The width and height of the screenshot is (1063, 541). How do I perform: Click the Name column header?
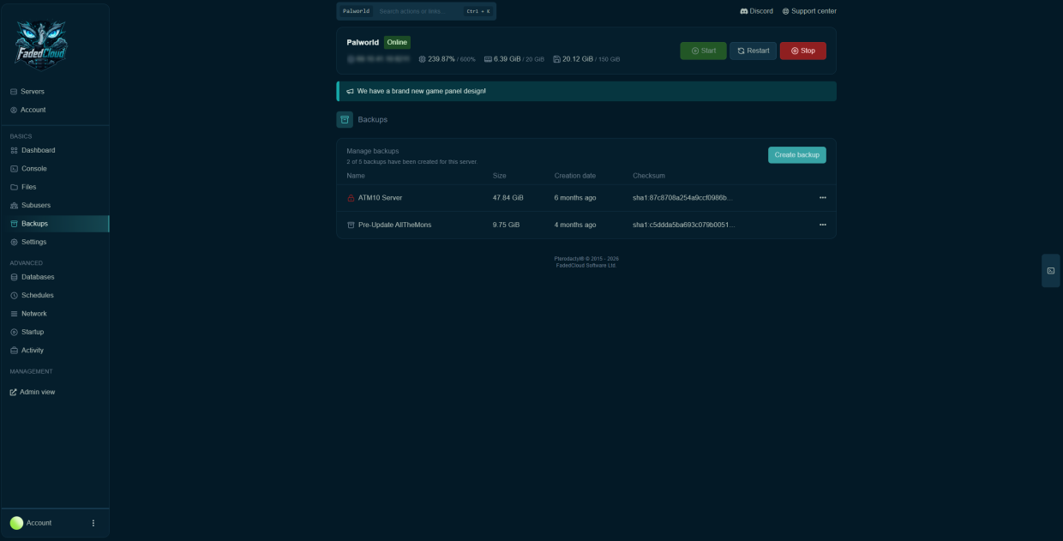pyautogui.click(x=356, y=176)
